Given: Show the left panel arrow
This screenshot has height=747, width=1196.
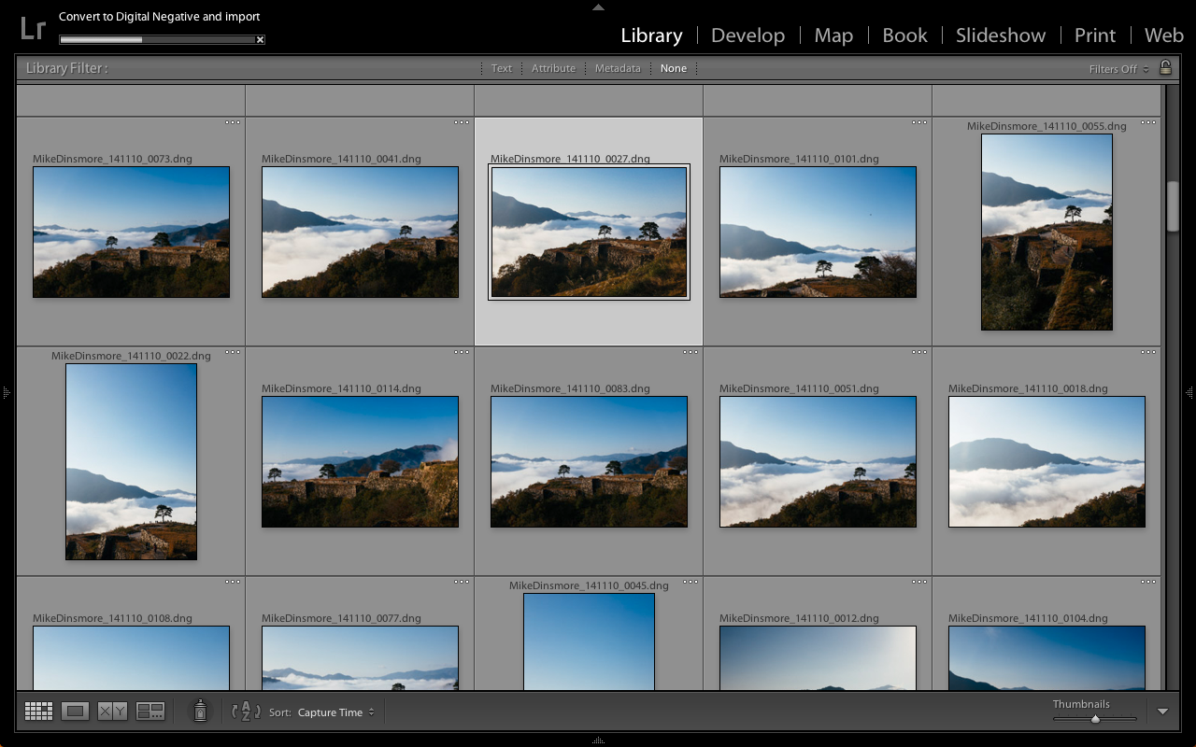Looking at the screenshot, I should pos(6,393).
